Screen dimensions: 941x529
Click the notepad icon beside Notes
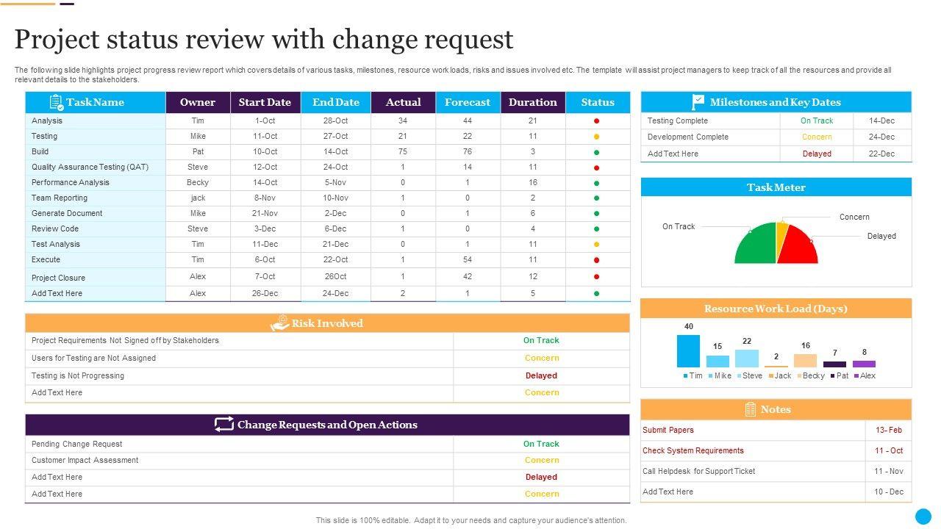(751, 409)
